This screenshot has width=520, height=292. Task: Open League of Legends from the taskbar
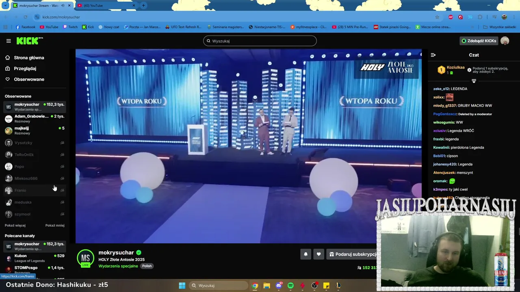point(338,286)
